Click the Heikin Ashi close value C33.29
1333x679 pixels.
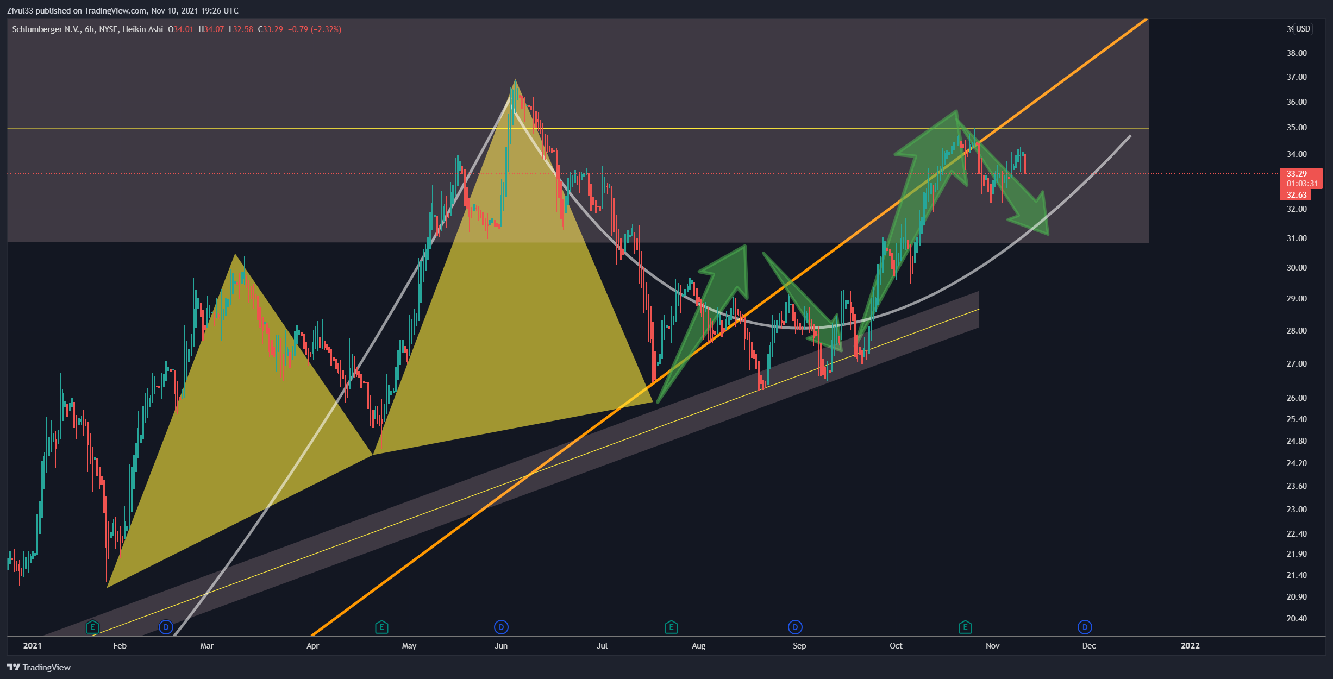click(270, 29)
